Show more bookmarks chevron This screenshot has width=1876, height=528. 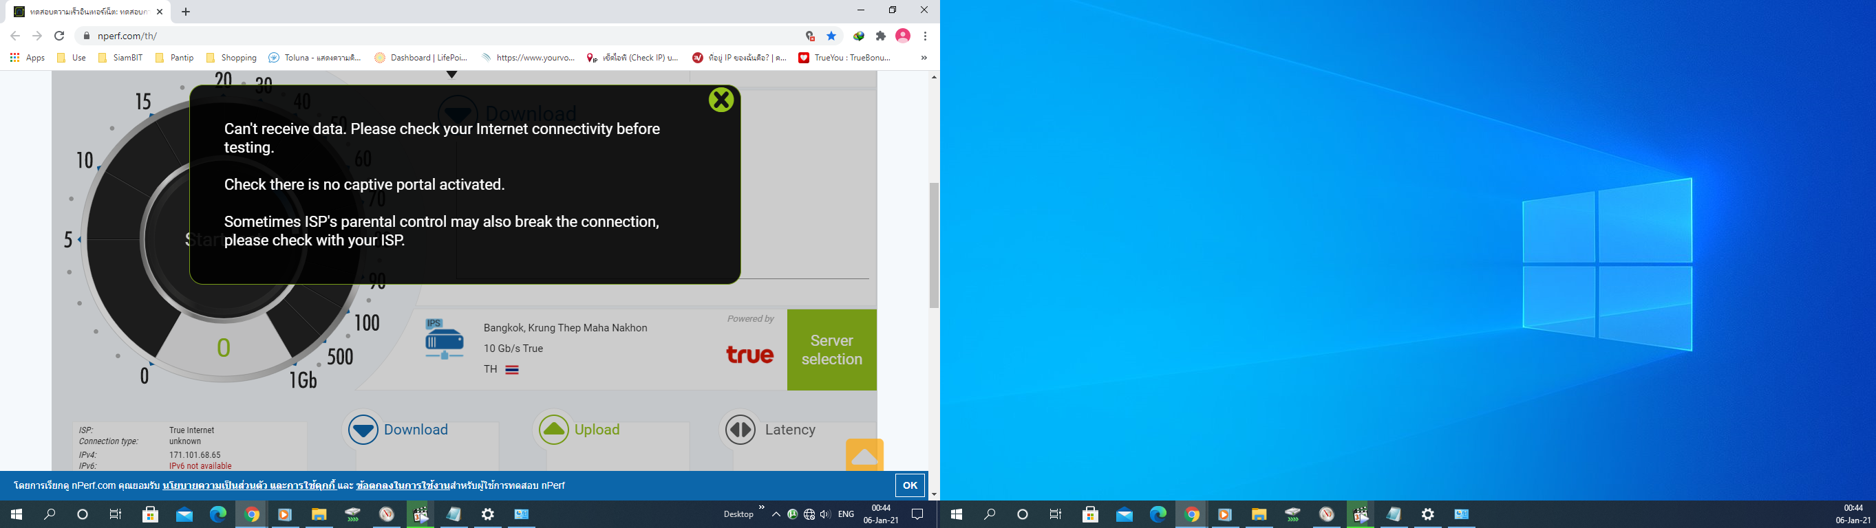coord(924,58)
